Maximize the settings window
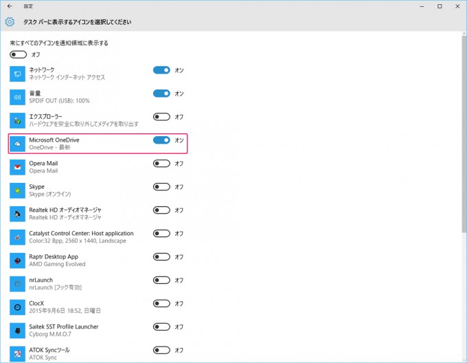 [x=440, y=6]
